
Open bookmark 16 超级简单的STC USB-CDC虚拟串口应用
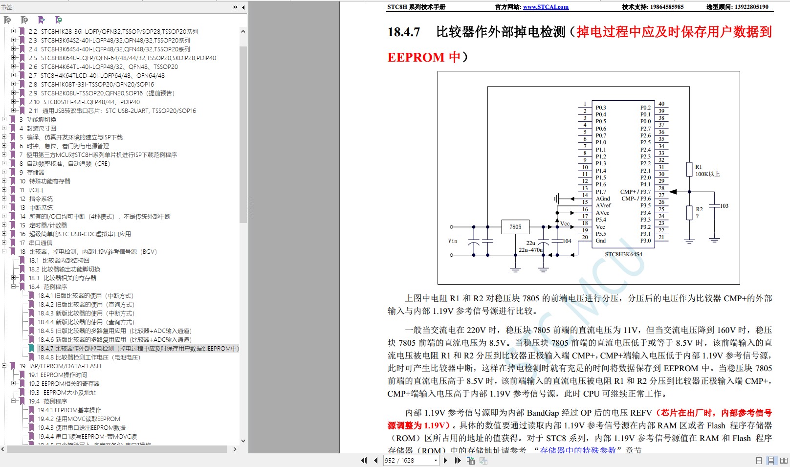point(75,234)
